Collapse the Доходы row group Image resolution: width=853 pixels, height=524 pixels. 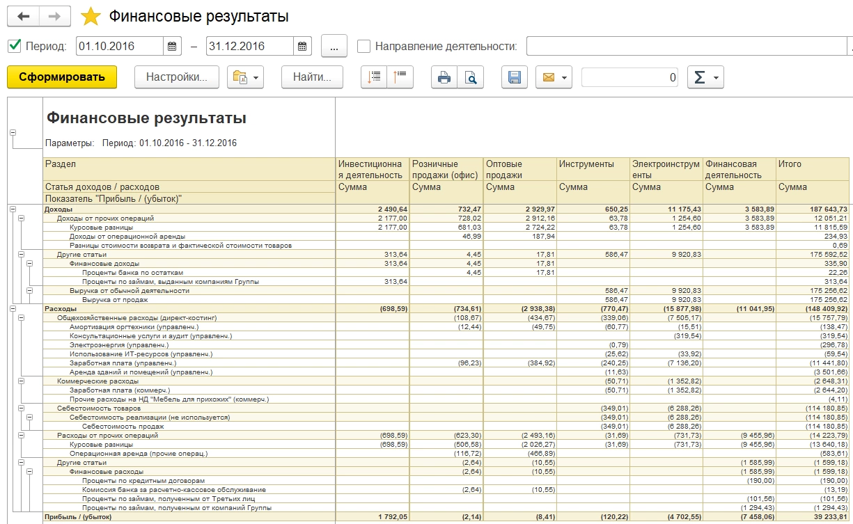pyautogui.click(x=13, y=209)
